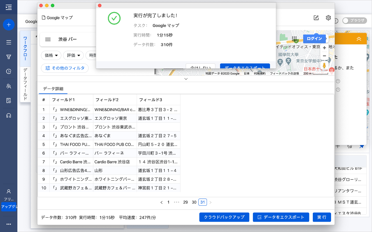This screenshot has height=232, width=372.
Task: Switch to the データ詳細 tab
Action: coord(53,88)
